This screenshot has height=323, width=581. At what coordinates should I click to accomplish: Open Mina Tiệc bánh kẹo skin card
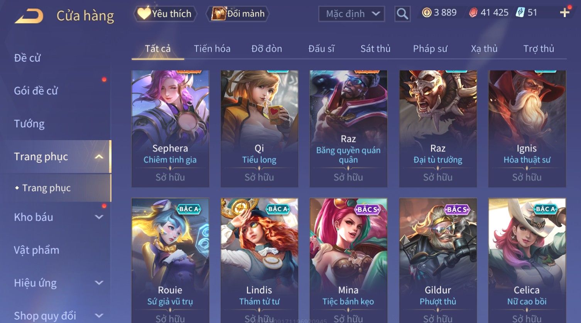tap(348, 261)
